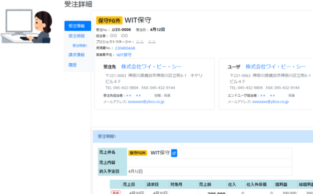Click the ユーザ email address link
Screen dimensions: 313x194
(x=270, y=101)
